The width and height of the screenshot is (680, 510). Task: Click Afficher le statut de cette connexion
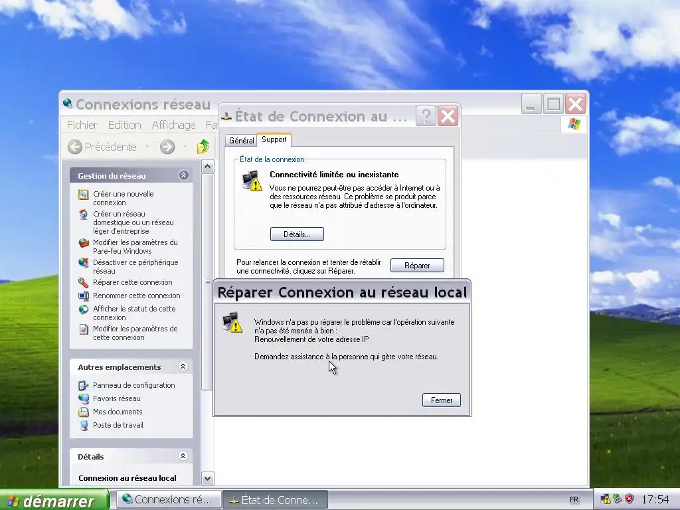pos(134,313)
